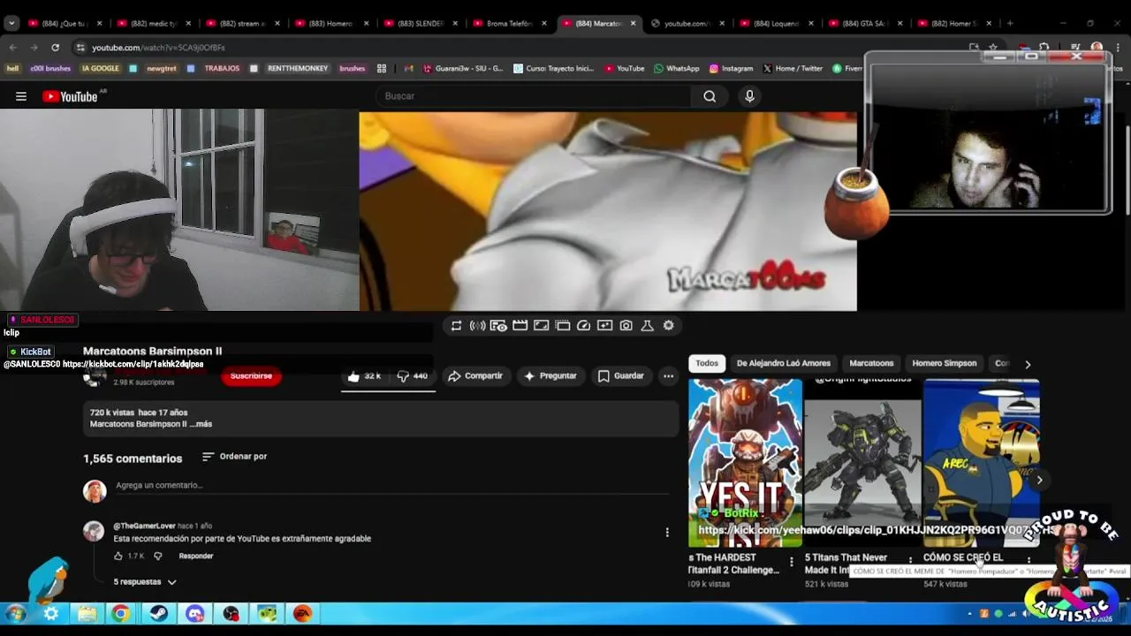Click Responder under TheGamerLover's comment

[196, 556]
